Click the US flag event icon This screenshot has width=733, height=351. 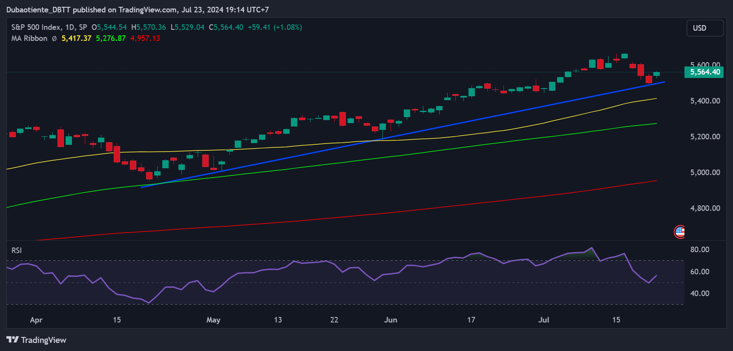coord(680,232)
